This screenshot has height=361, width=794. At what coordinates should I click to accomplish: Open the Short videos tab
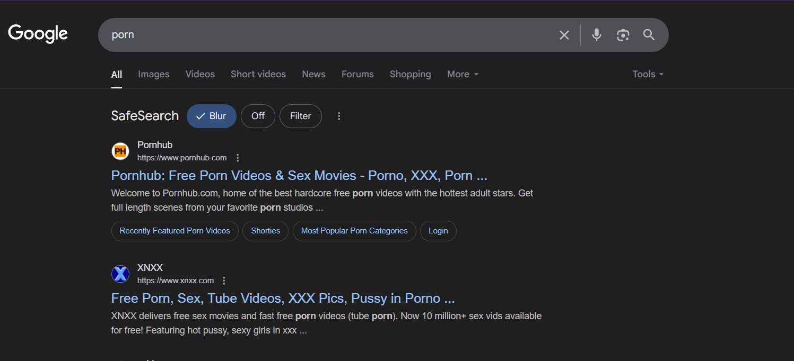[x=258, y=74]
